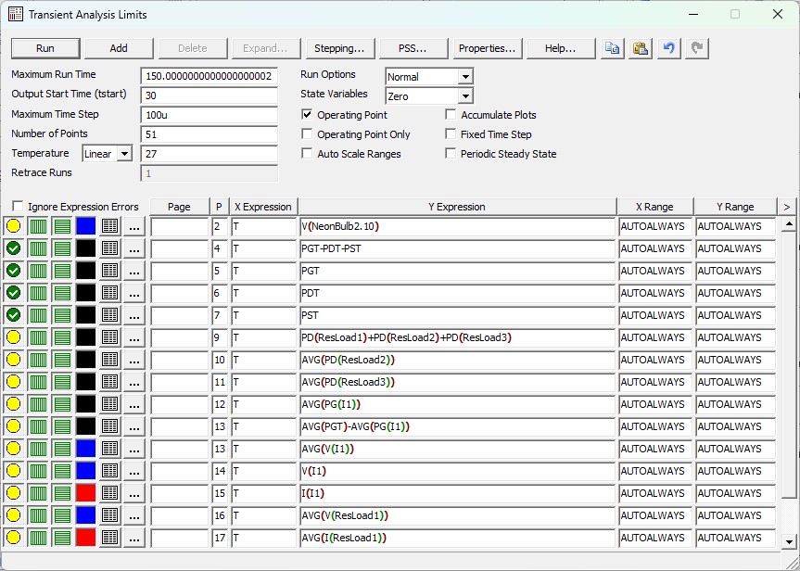Click the Maximum Time Step input field
The image size is (800, 571).
210,115
